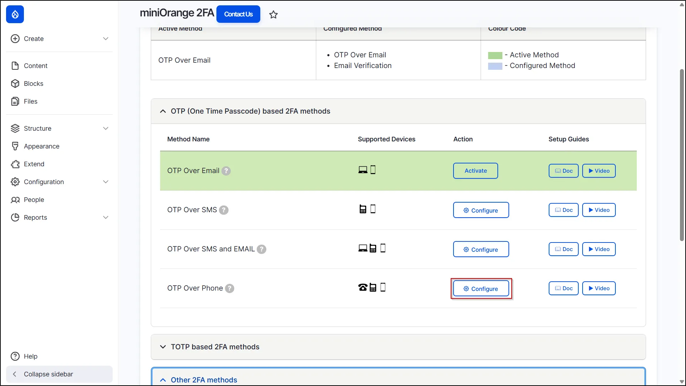Play Video guide for OTP Over SMS
Image resolution: width=686 pixels, height=386 pixels.
click(x=599, y=210)
